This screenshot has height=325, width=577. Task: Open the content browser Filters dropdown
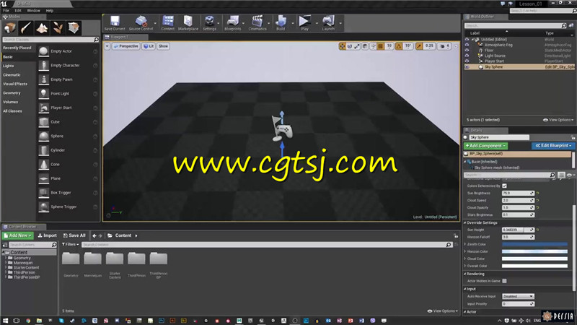70,244
